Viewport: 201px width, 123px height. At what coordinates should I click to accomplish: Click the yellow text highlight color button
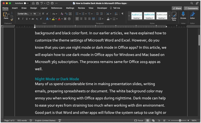click(x=53, y=19)
